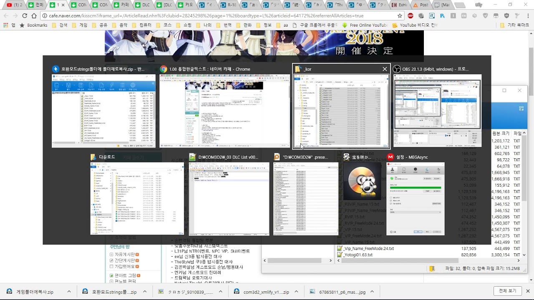Expand options for クロカジ_9310839 download
534x300 pixels.
[x=221, y=292]
